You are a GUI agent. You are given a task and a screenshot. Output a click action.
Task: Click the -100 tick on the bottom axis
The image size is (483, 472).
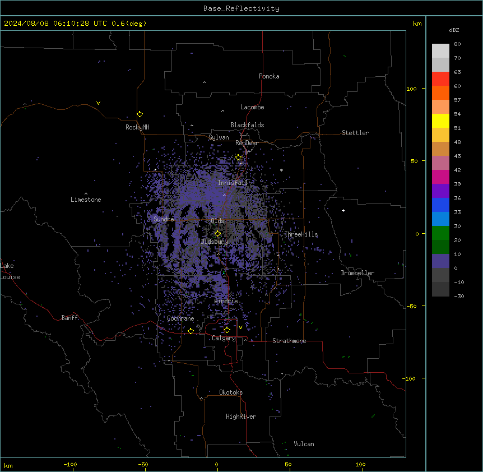click(x=70, y=464)
